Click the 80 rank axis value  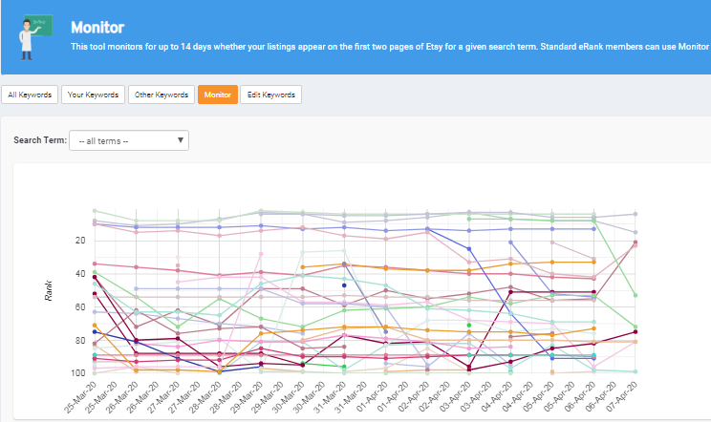click(80, 340)
